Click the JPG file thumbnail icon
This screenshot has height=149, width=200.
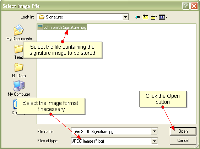[40, 27]
